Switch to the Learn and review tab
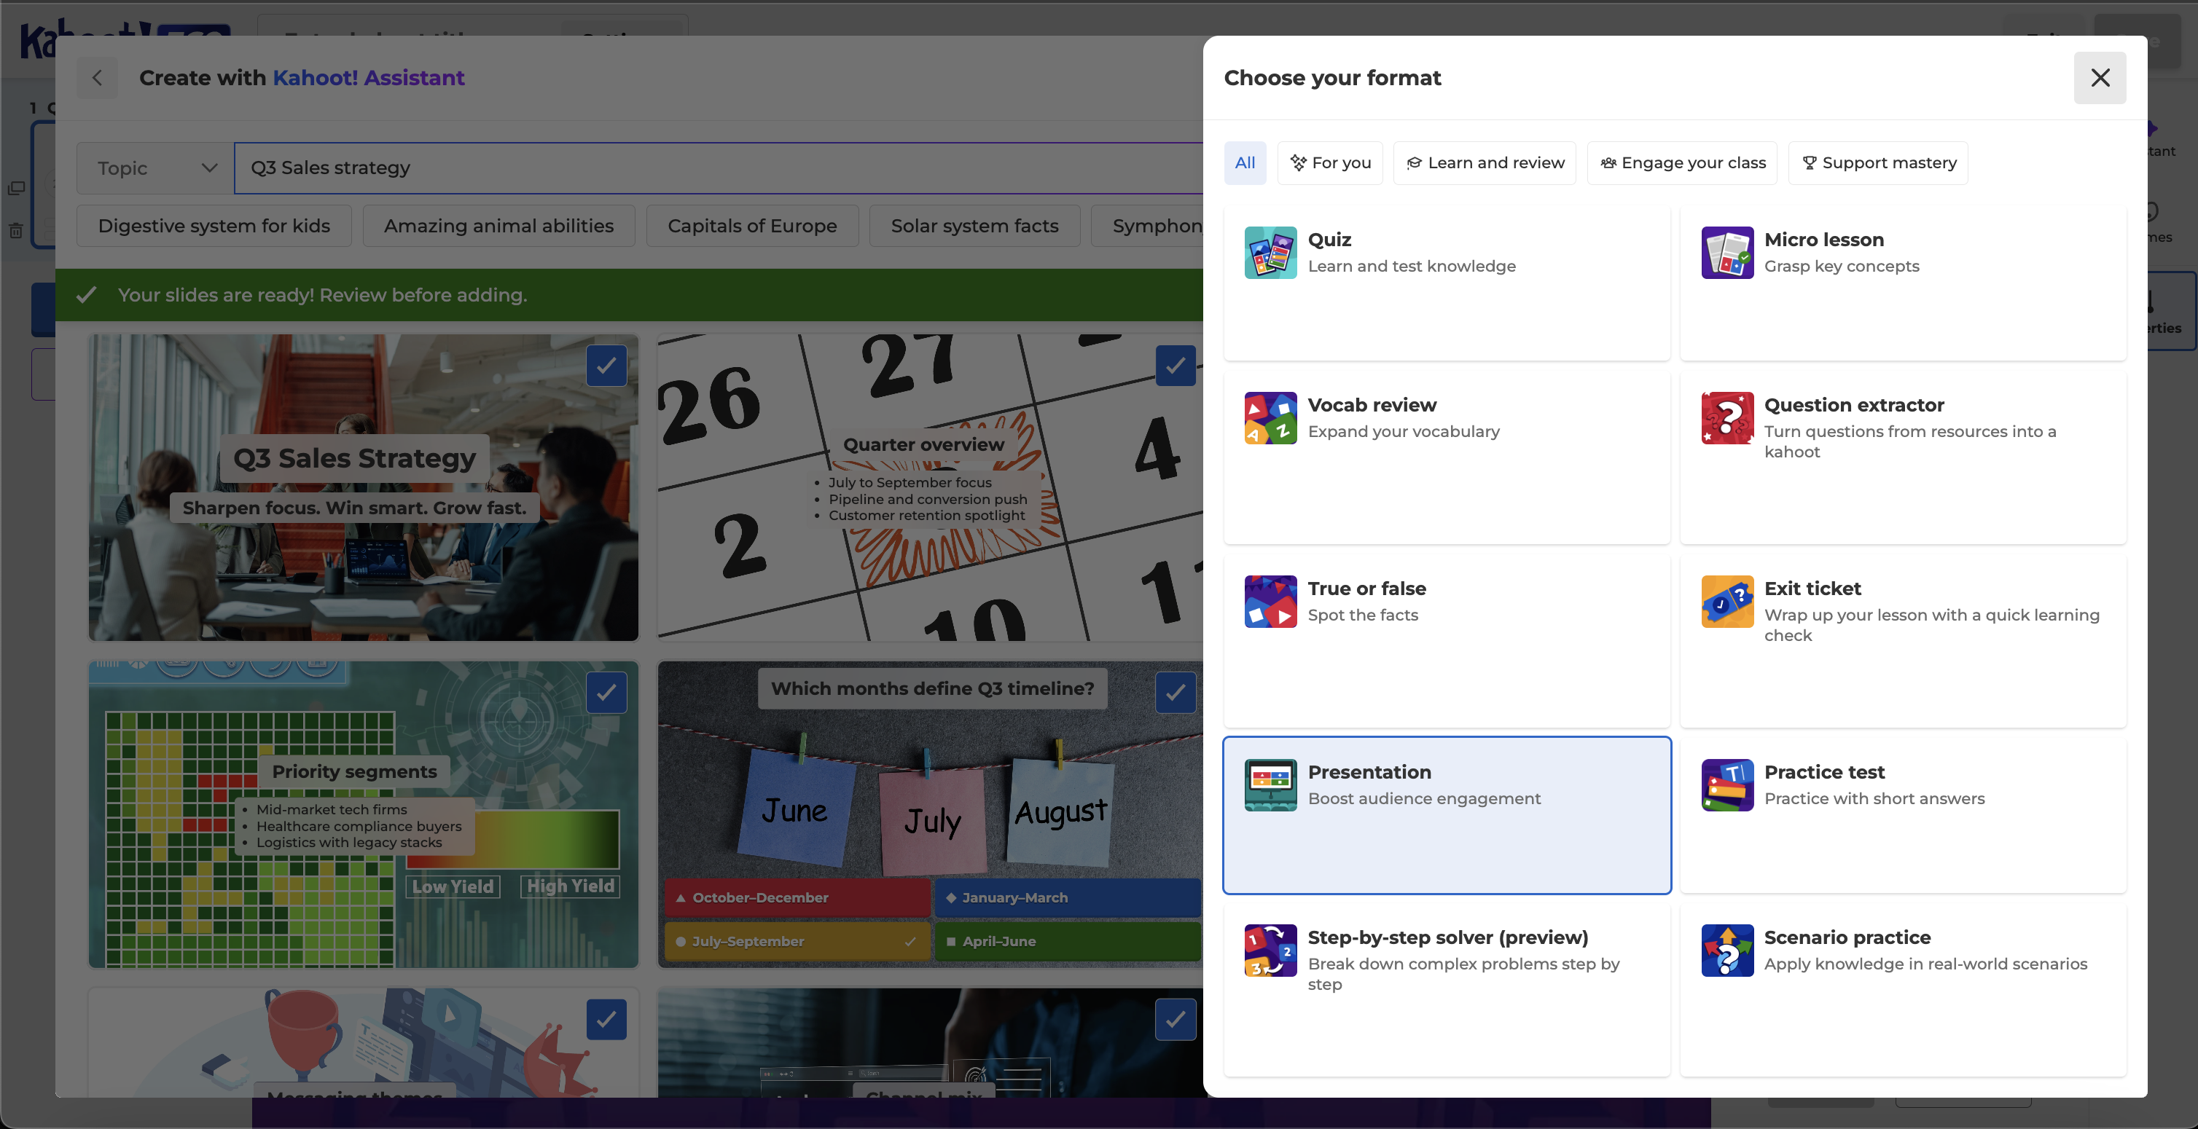 [x=1485, y=163]
